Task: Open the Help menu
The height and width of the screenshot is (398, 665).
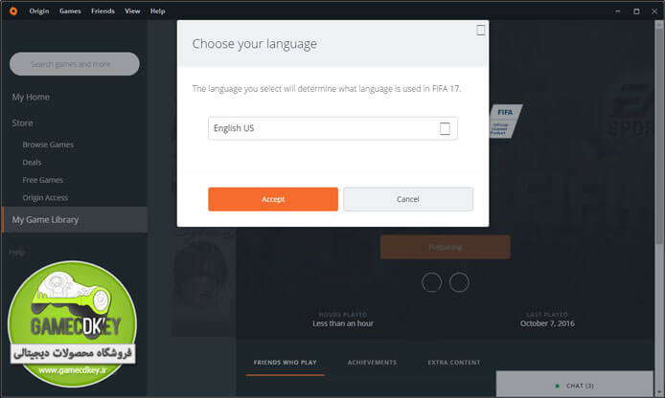Action: tap(157, 11)
